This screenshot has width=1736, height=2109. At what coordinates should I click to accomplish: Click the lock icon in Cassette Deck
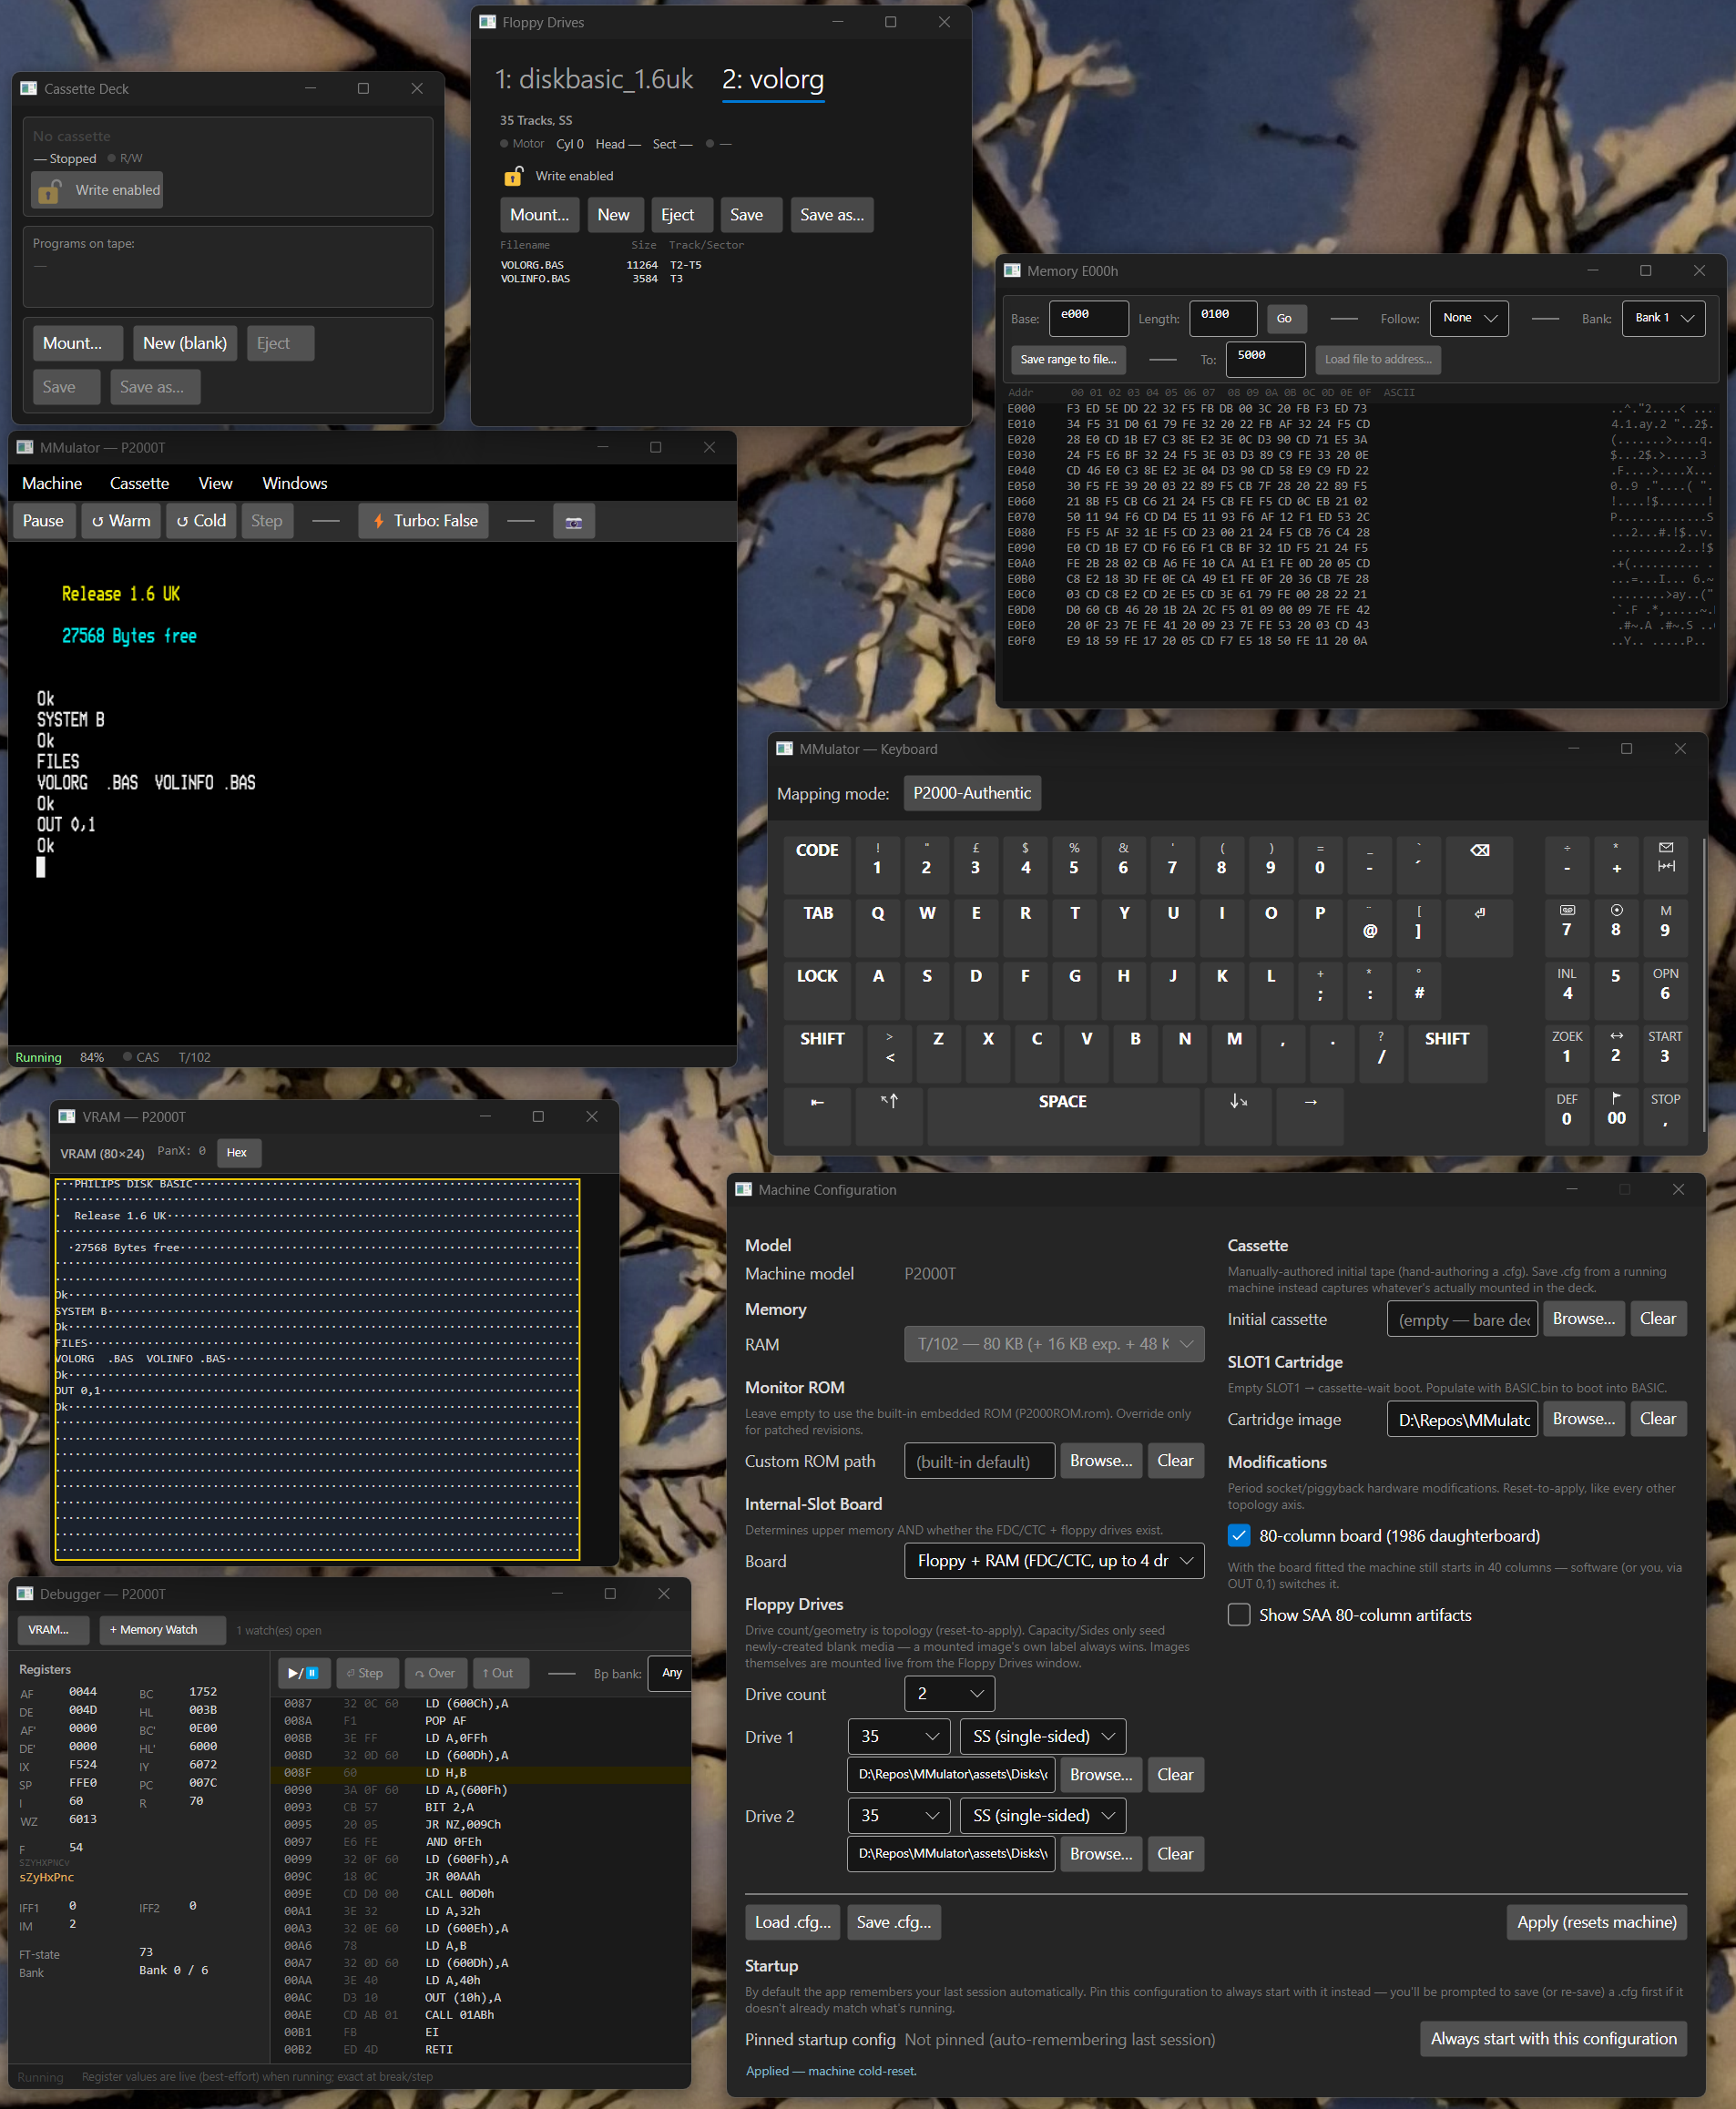pyautogui.click(x=49, y=190)
